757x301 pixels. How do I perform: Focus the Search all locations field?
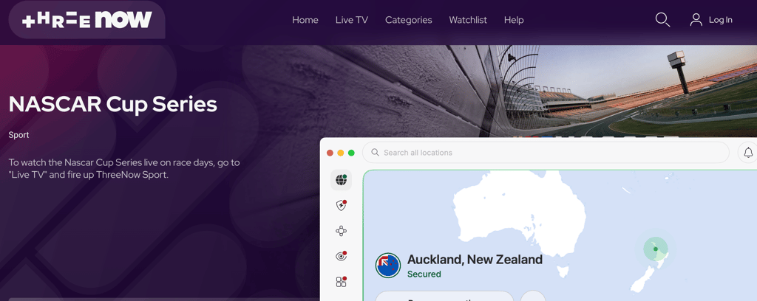pos(546,153)
